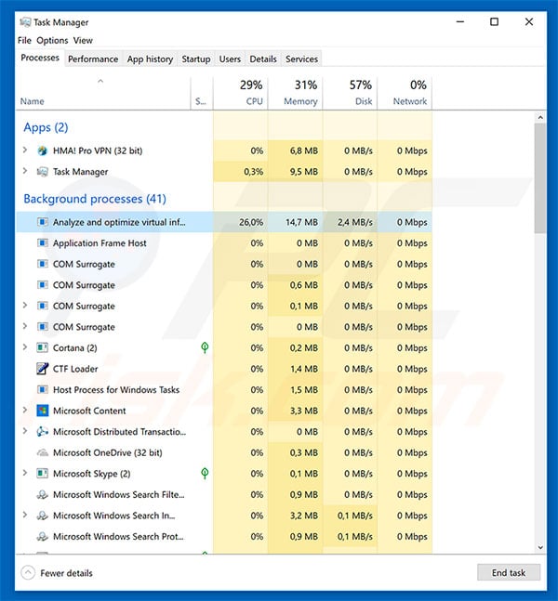Click the Microsoft Skype process icon
This screenshot has width=558, height=601.
tap(42, 474)
